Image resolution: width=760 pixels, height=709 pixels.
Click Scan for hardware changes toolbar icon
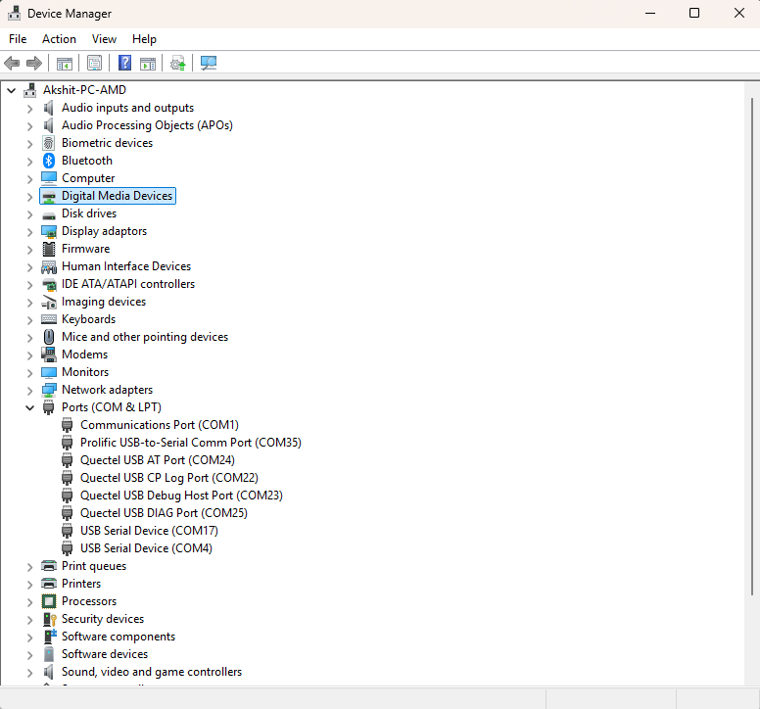click(x=209, y=64)
